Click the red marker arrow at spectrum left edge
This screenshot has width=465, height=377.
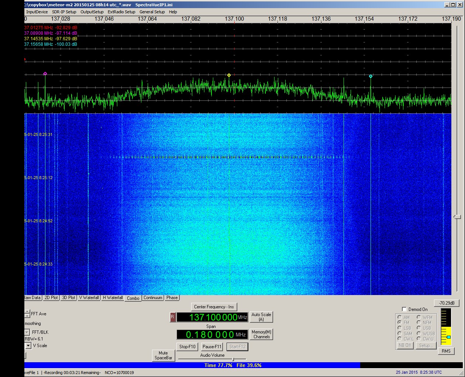[25, 59]
